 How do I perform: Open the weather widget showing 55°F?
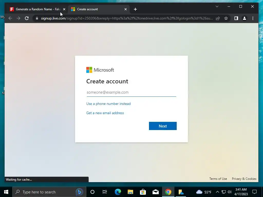click(204, 192)
